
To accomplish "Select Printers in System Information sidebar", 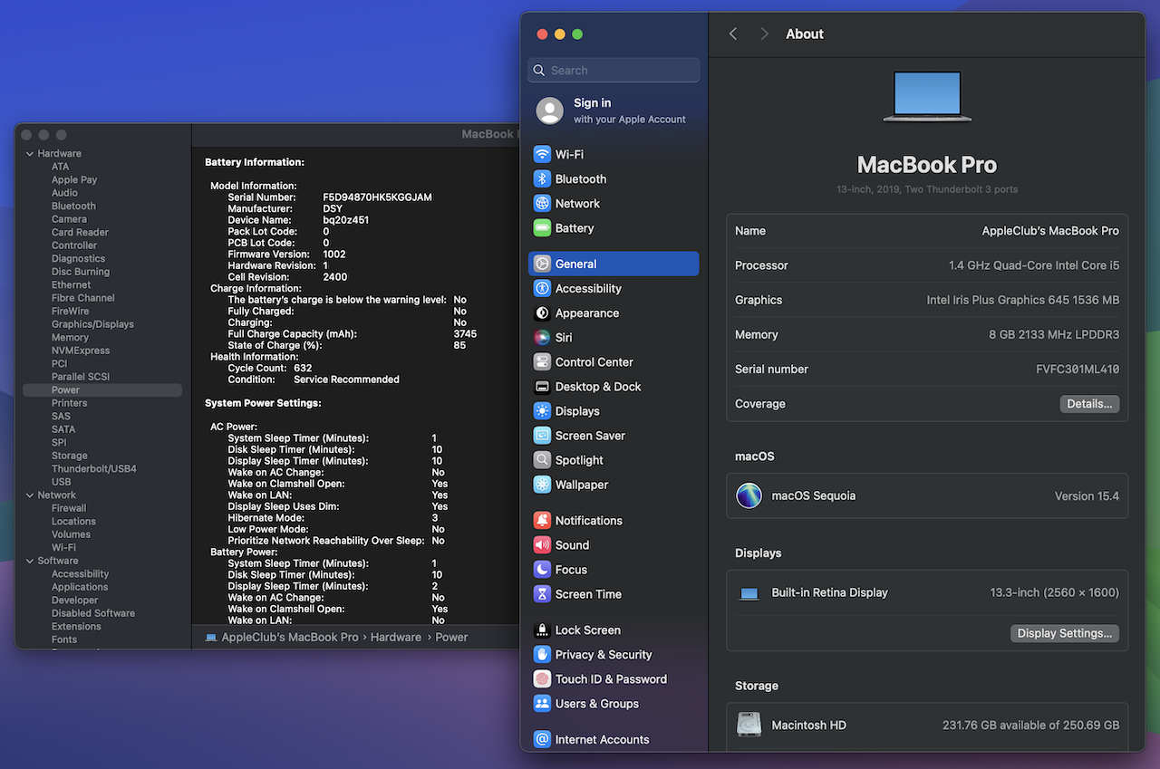I will [70, 403].
